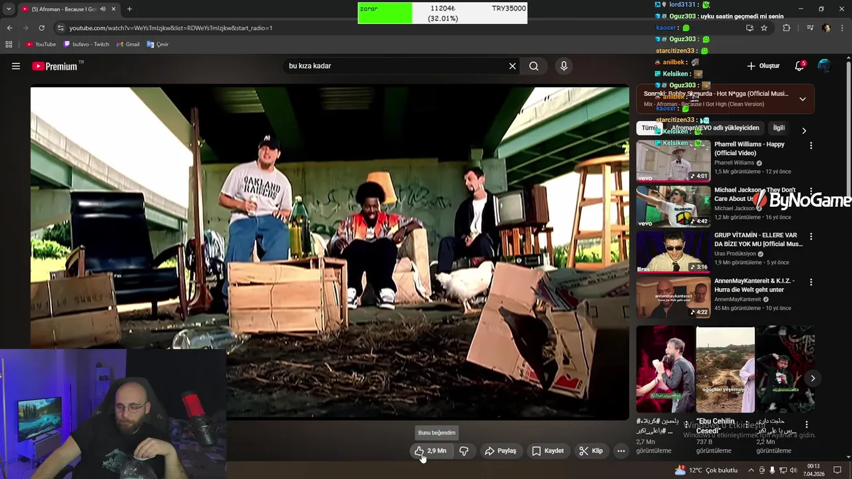This screenshot has height=479, width=852.
Task: Click the main video player
Action: (329, 253)
